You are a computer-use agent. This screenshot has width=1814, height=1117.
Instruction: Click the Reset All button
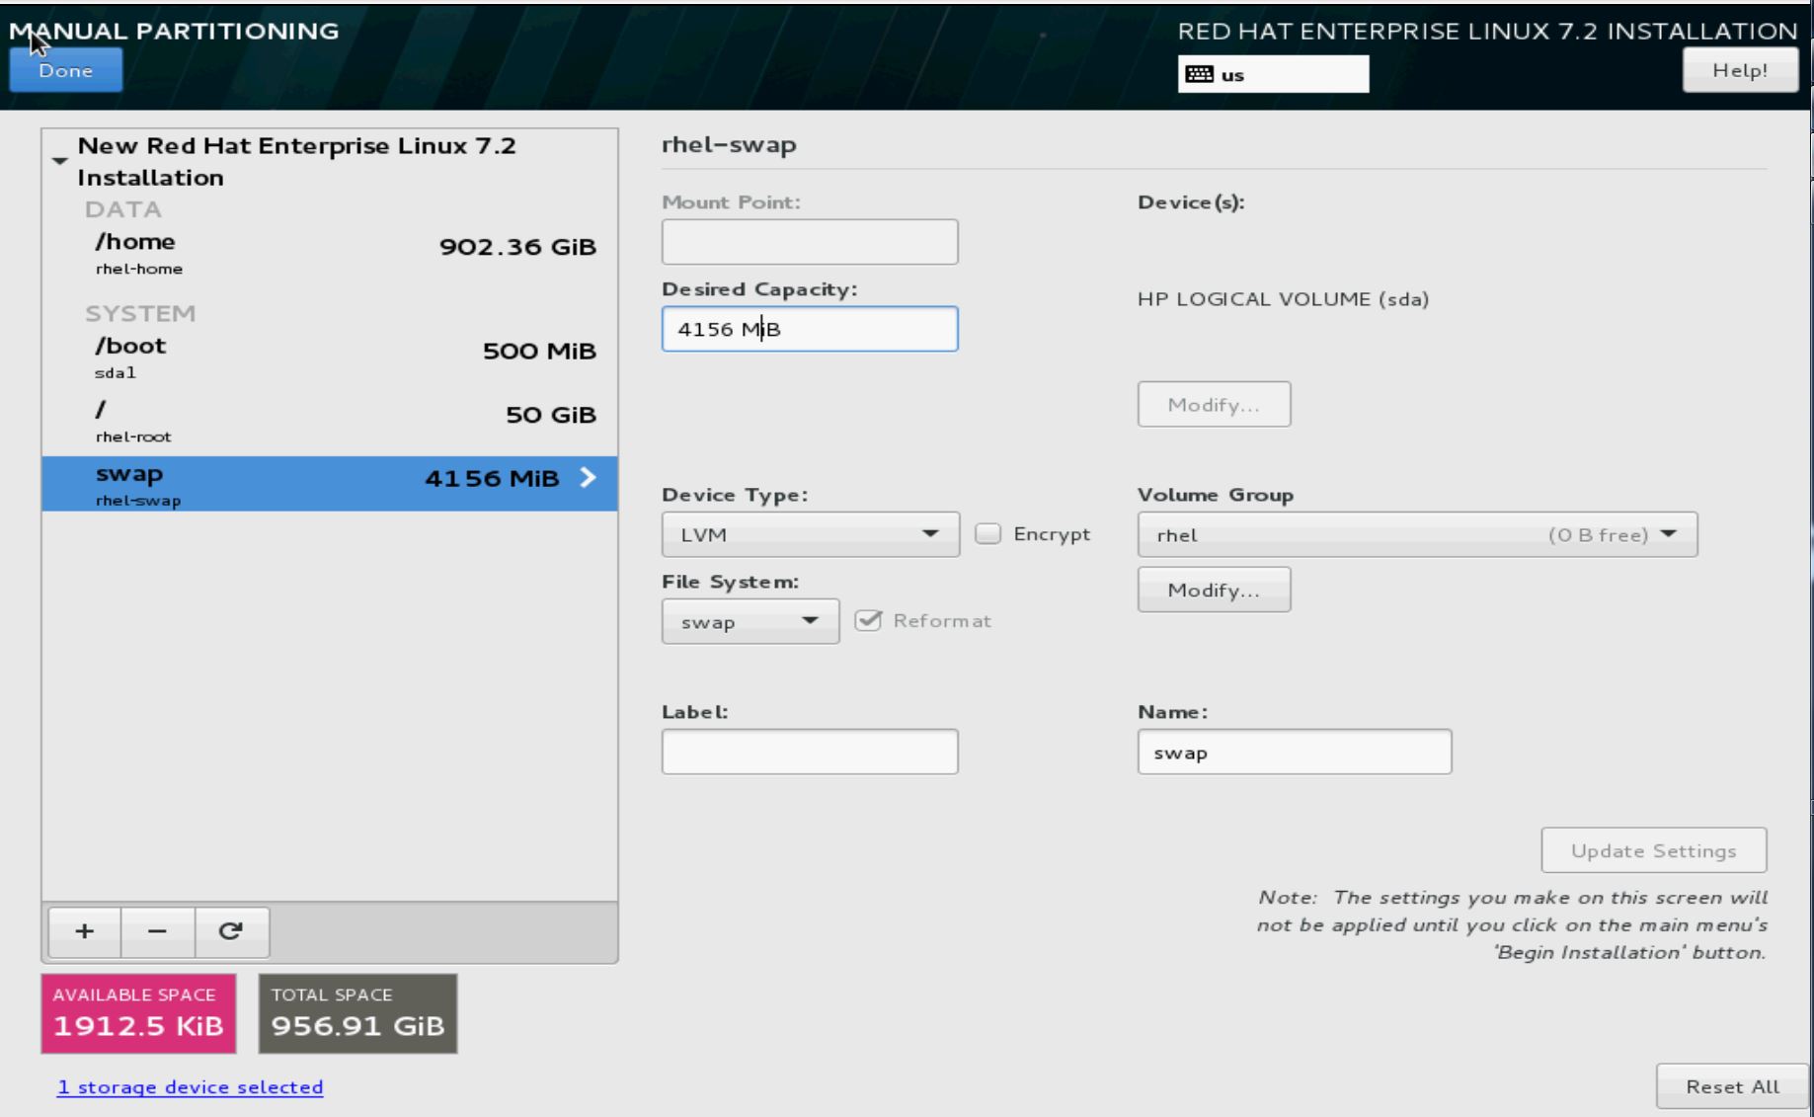[x=1732, y=1086]
